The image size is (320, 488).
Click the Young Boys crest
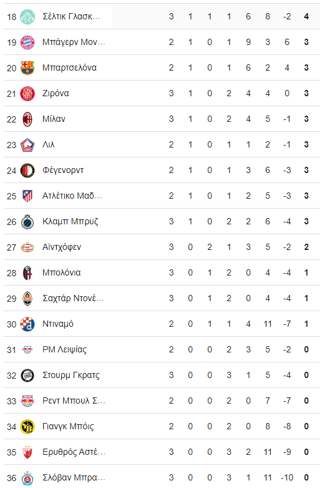(27, 426)
